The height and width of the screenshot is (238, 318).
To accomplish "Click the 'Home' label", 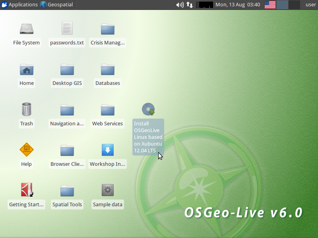I will click(27, 83).
